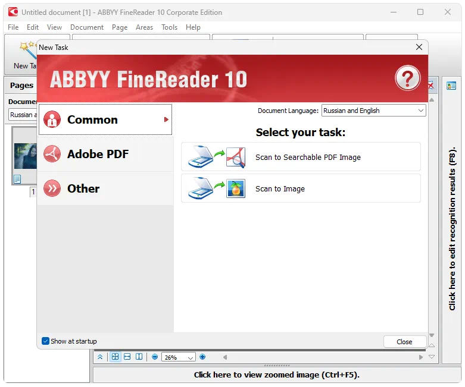Click here to edit recognition results bar

tap(452, 228)
